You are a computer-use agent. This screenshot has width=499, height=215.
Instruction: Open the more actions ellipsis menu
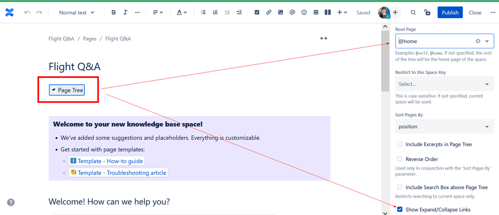[x=493, y=12]
